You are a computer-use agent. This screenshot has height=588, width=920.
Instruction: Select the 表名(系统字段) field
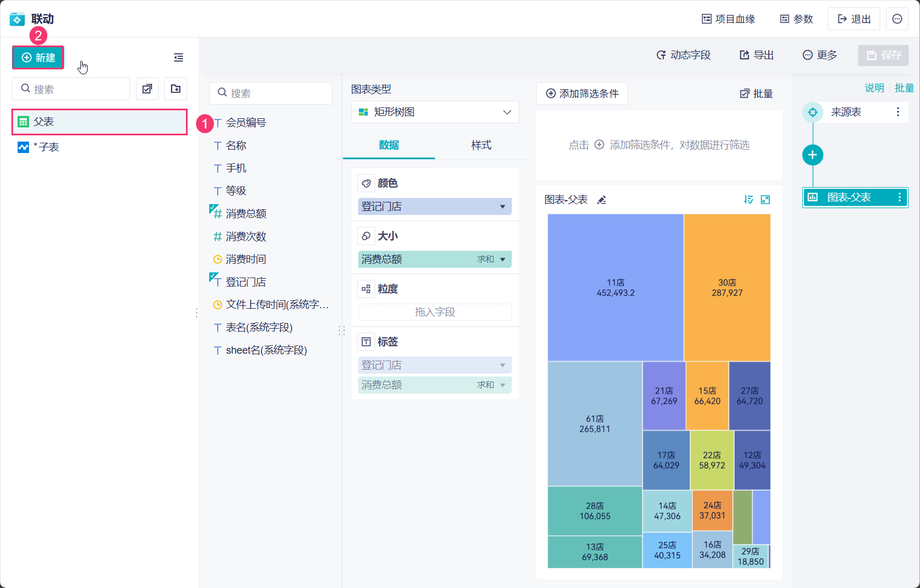[259, 327]
